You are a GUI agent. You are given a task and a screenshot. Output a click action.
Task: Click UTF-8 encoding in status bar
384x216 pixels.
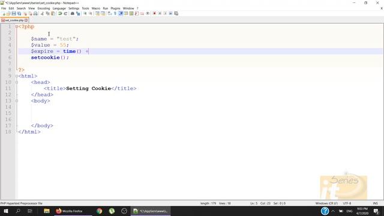tap(347, 203)
